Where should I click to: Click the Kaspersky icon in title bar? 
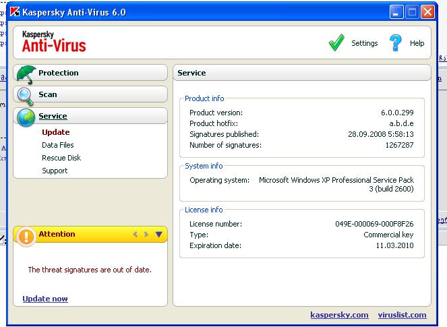[x=13, y=12]
